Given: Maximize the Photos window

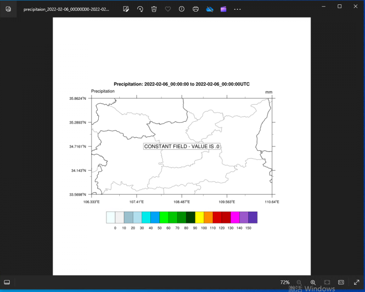Looking at the screenshot, I should click(x=340, y=6).
